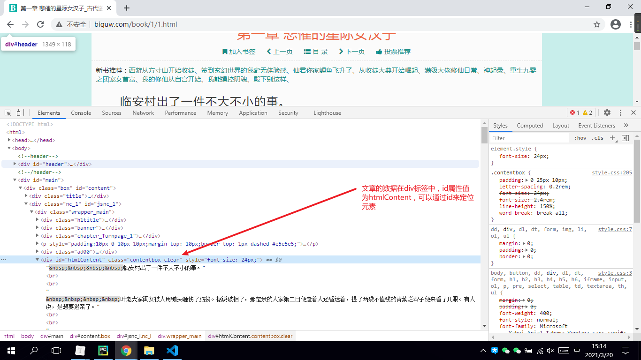Go to next page via 下一页

pos(351,52)
